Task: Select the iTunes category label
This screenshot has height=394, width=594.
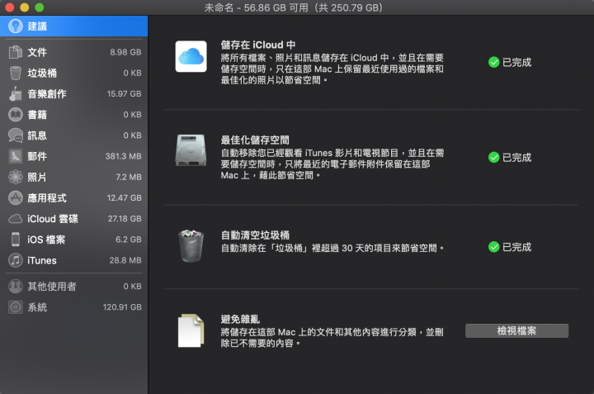Action: (x=42, y=260)
